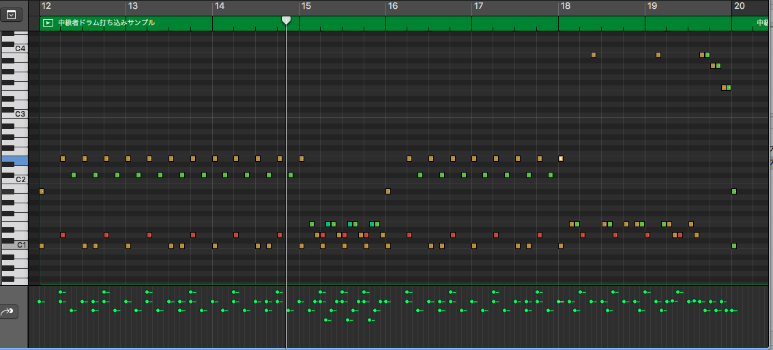The width and height of the screenshot is (773, 350).
Task: Open the piano roll view dropdown button
Action: (11, 15)
